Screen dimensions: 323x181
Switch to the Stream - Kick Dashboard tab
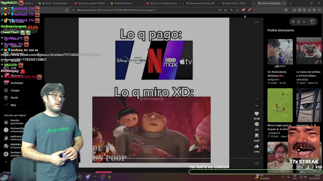(54, 3)
